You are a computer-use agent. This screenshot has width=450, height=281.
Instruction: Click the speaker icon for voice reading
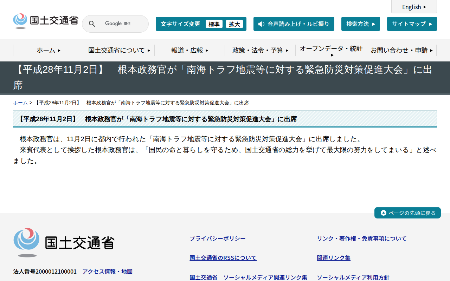pyautogui.click(x=261, y=24)
